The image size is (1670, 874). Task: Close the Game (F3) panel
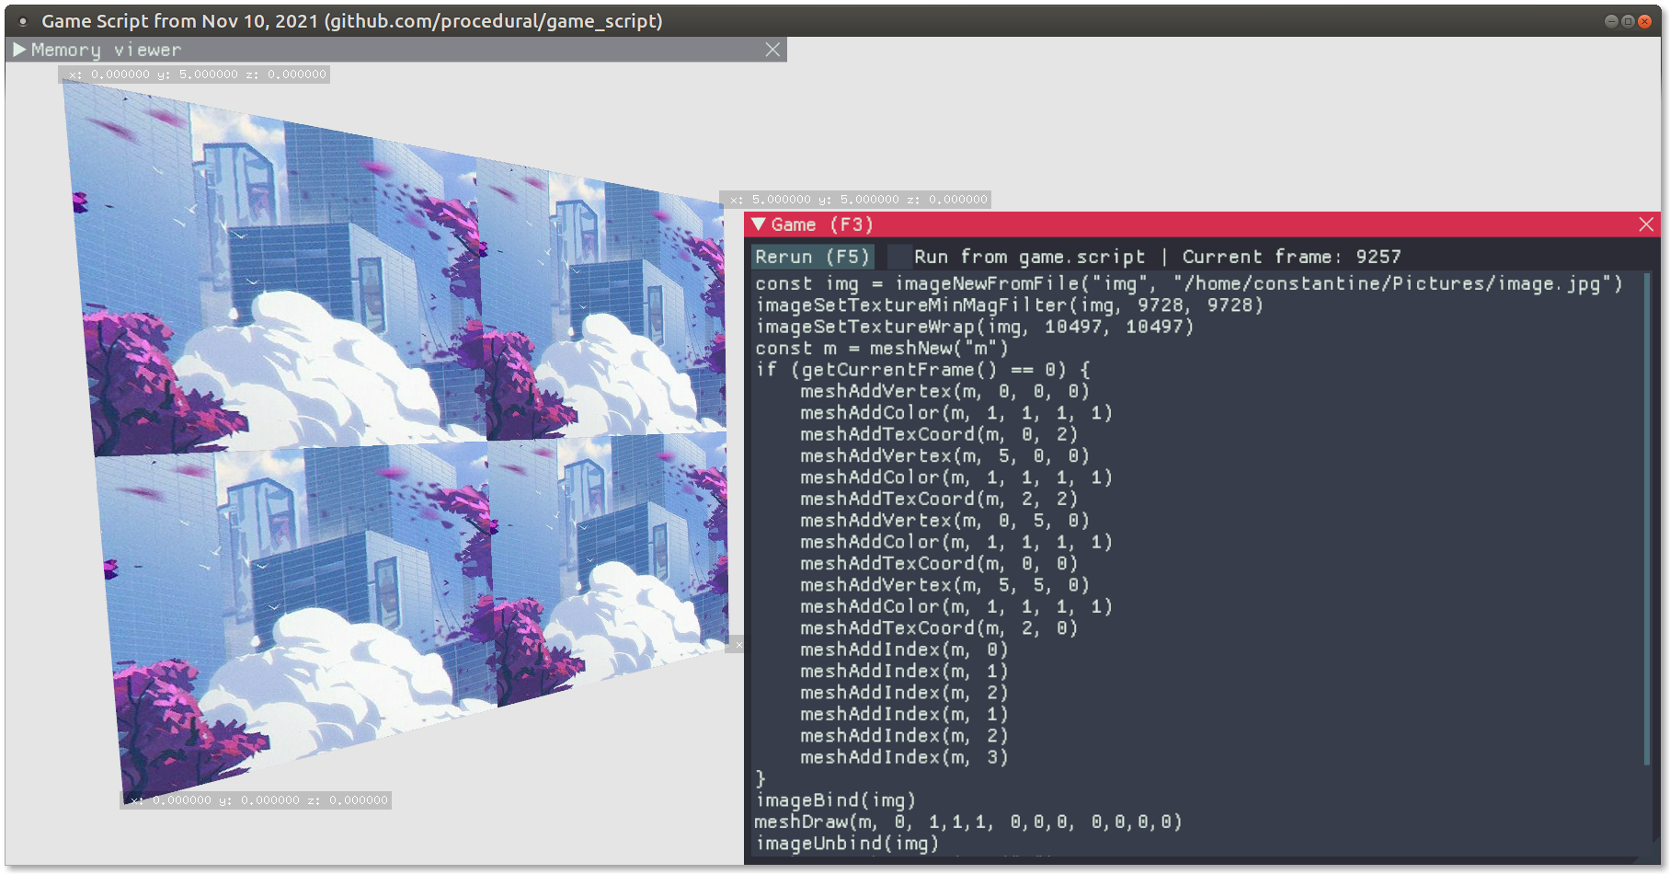tap(1646, 224)
